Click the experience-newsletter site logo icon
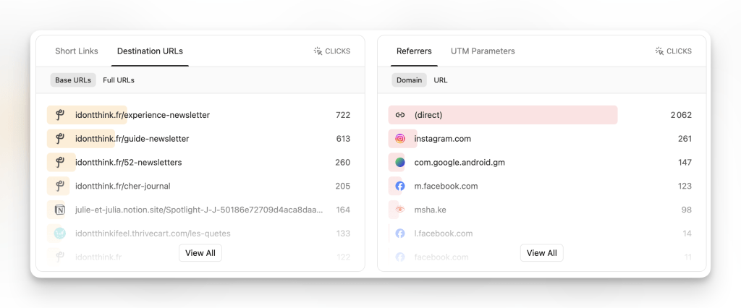The width and height of the screenshot is (741, 308). tap(59, 115)
